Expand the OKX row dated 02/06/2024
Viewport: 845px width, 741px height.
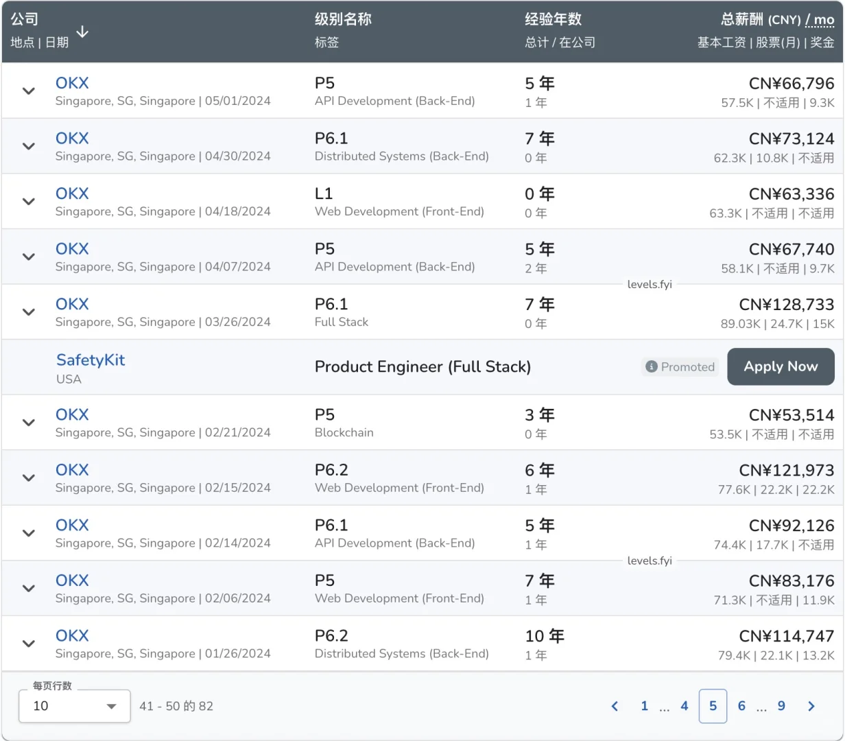point(29,588)
